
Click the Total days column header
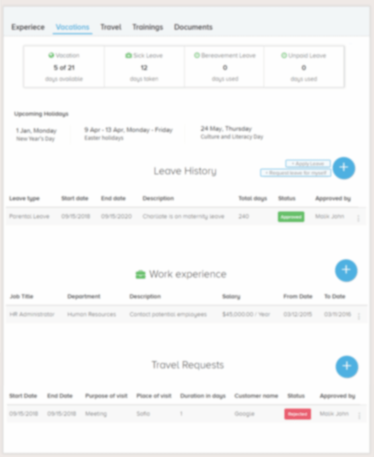[x=253, y=199]
